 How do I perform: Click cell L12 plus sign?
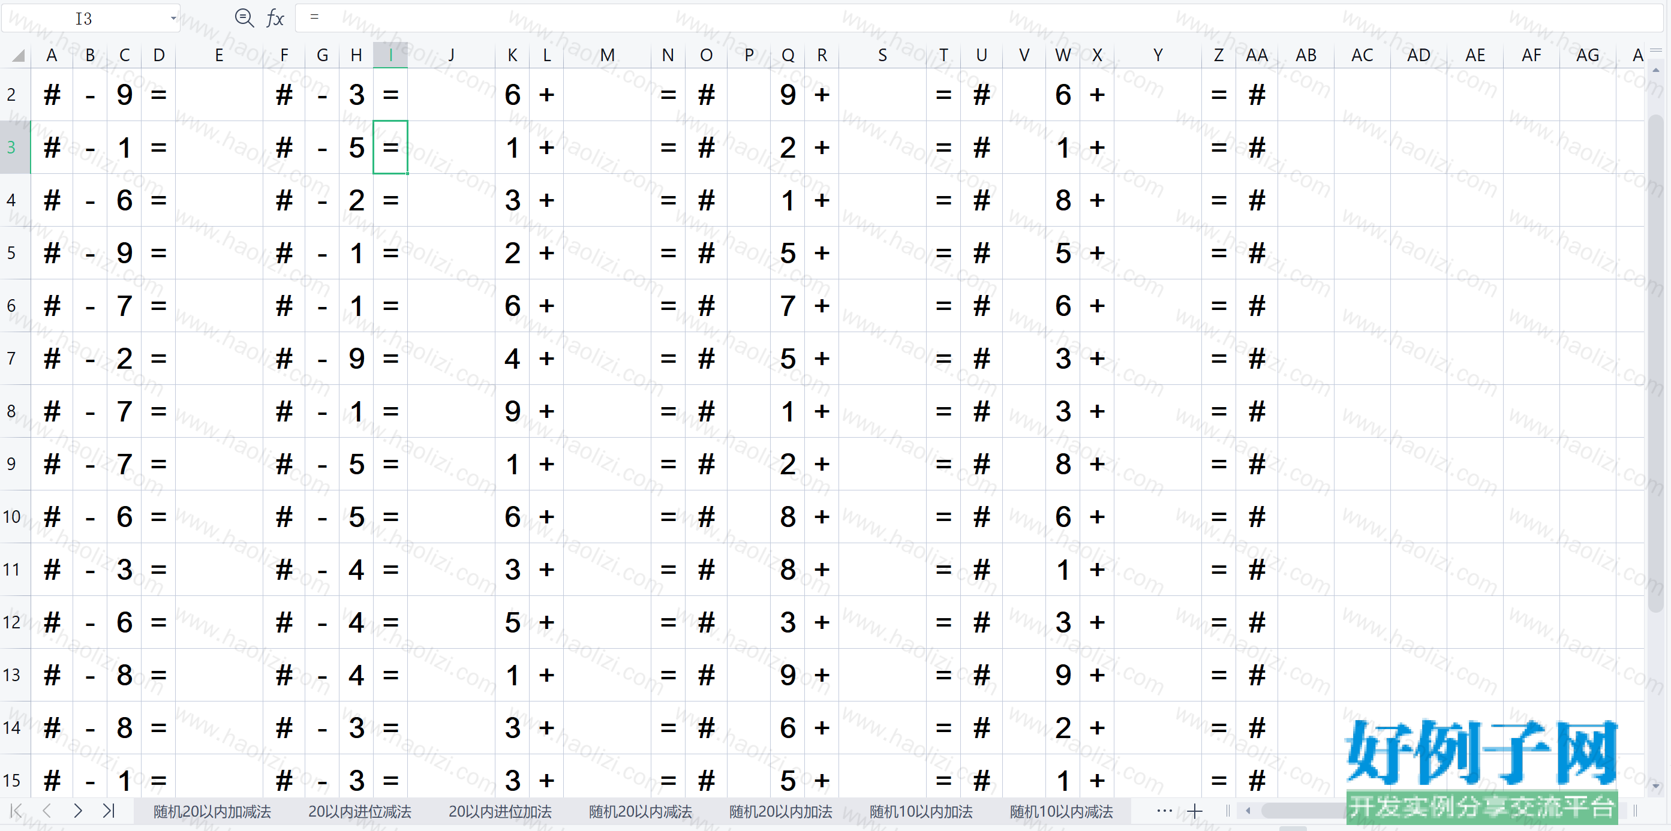(547, 622)
